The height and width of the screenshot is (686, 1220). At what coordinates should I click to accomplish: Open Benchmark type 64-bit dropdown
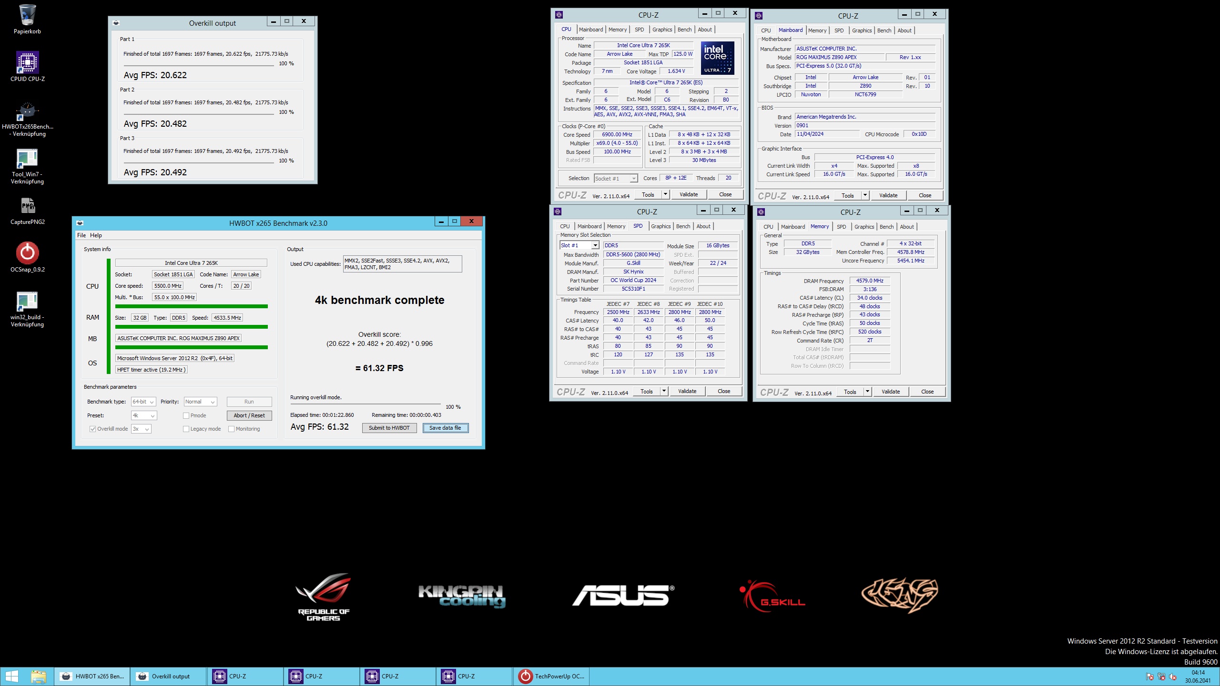tap(143, 402)
